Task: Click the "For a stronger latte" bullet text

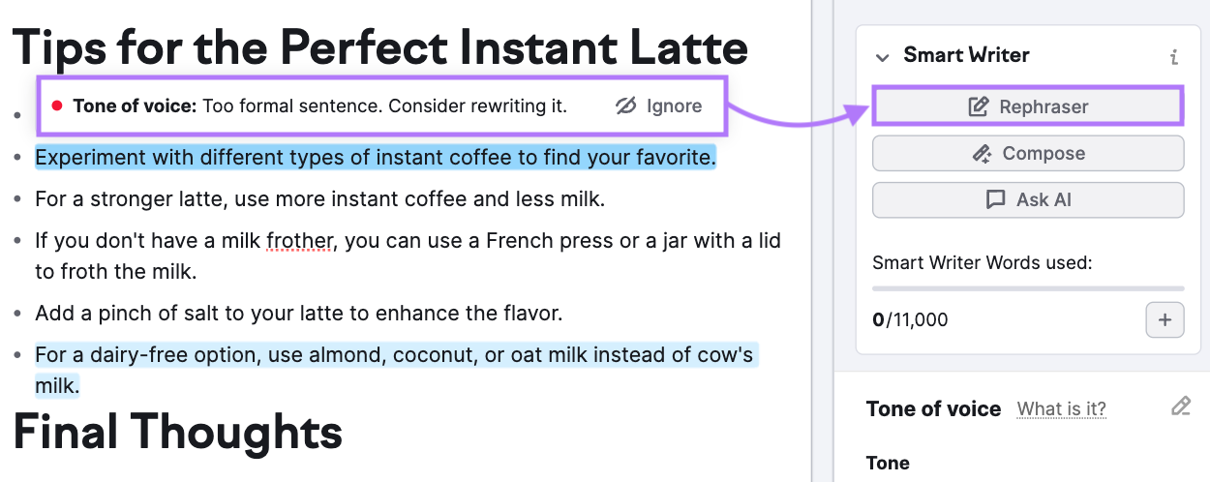Action: click(319, 199)
